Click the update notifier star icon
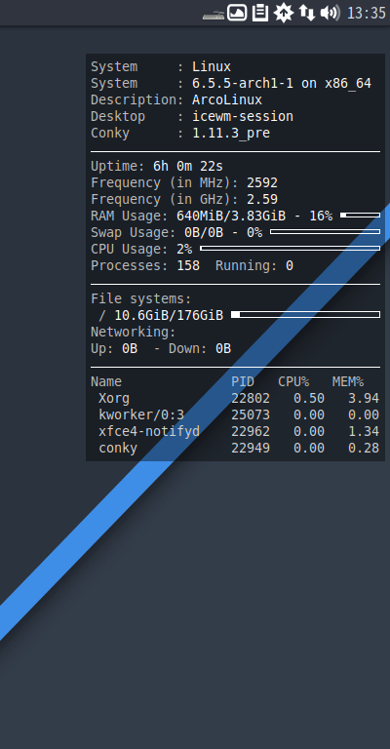Screen dimensions: 390x749 [284, 13]
